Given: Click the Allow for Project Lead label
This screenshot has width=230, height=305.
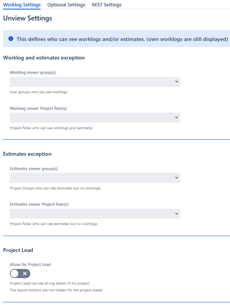Looking at the screenshot, I should pyautogui.click(x=30, y=264).
